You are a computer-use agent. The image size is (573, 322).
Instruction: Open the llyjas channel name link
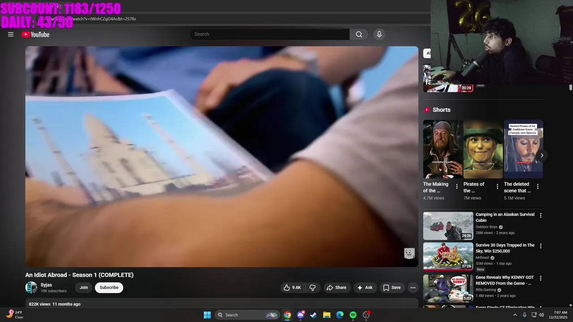47,285
